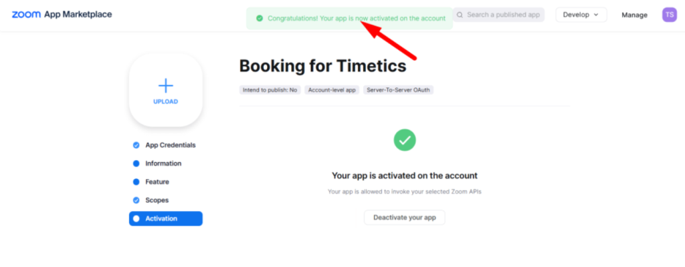Click the search magnifier icon

(x=460, y=15)
